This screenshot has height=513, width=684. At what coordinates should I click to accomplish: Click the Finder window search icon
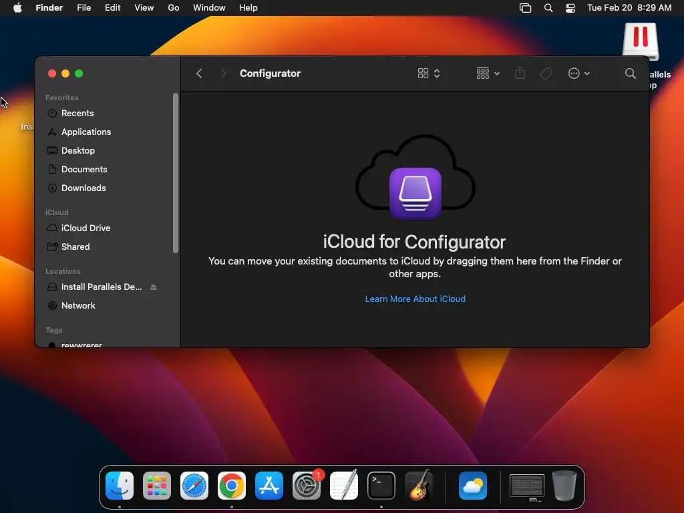click(x=630, y=73)
